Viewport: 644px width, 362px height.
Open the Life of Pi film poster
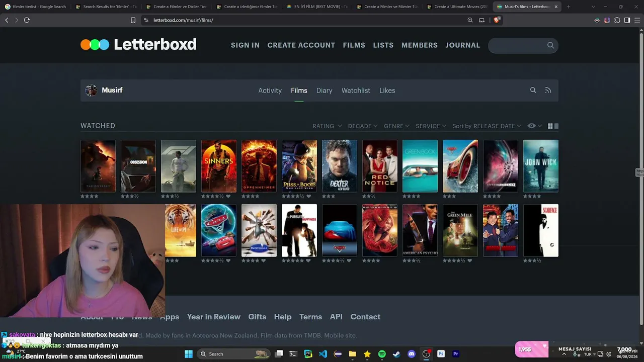[181, 230]
